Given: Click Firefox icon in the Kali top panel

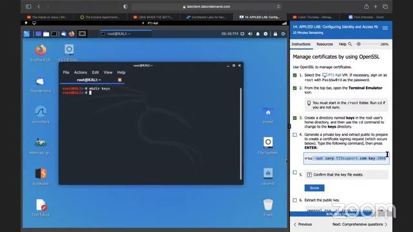Looking at the screenshot, I should coord(72,34).
